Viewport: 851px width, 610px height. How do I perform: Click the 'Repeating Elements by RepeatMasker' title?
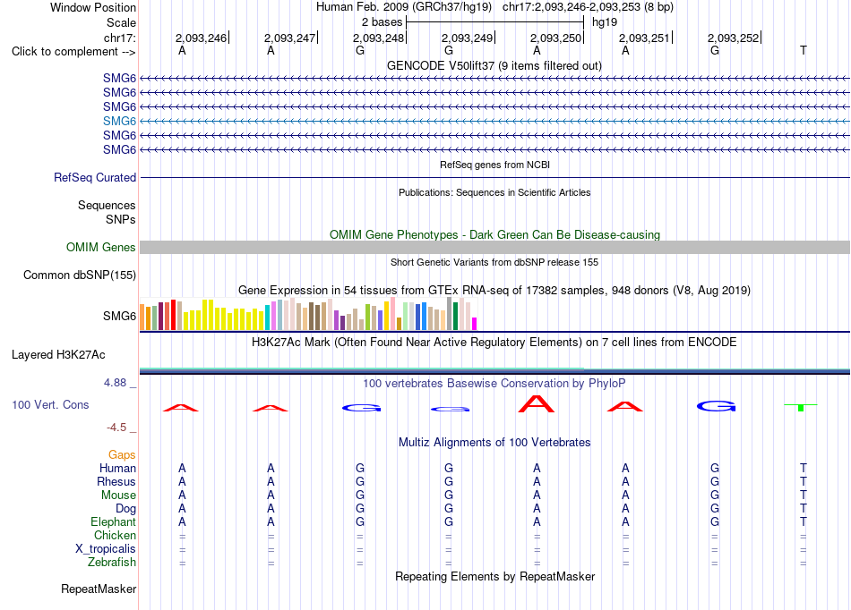pyautogui.click(x=495, y=576)
